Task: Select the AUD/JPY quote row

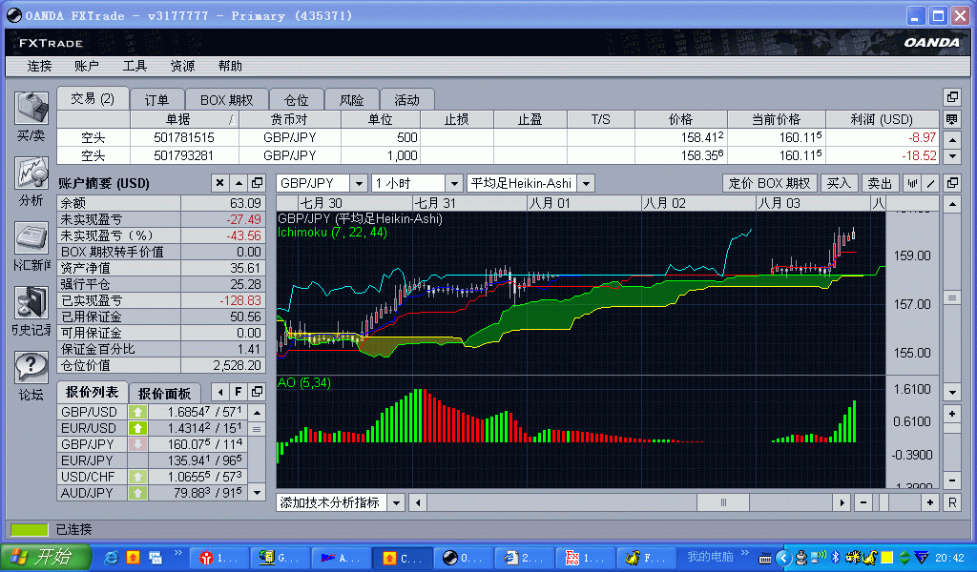Action: pos(154,493)
